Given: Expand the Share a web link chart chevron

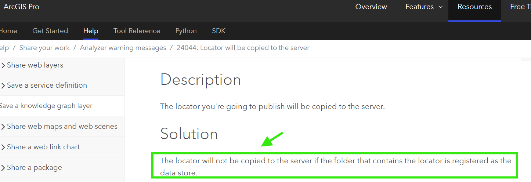Looking at the screenshot, I should click(x=3, y=147).
